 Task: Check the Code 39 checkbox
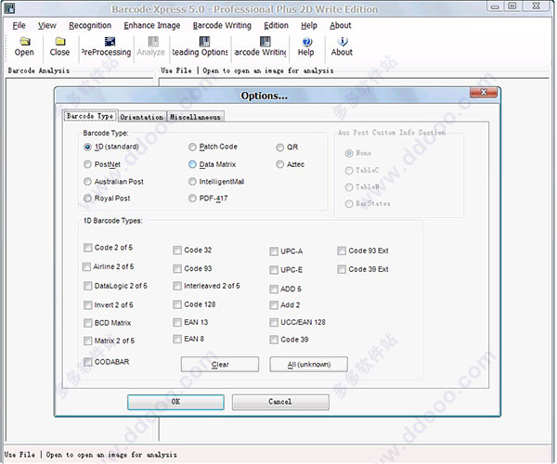click(274, 340)
